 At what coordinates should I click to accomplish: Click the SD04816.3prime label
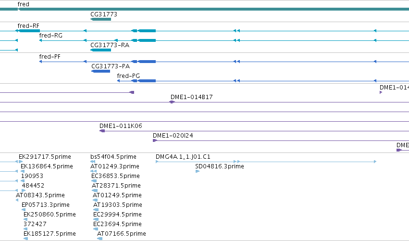(x=220, y=166)
